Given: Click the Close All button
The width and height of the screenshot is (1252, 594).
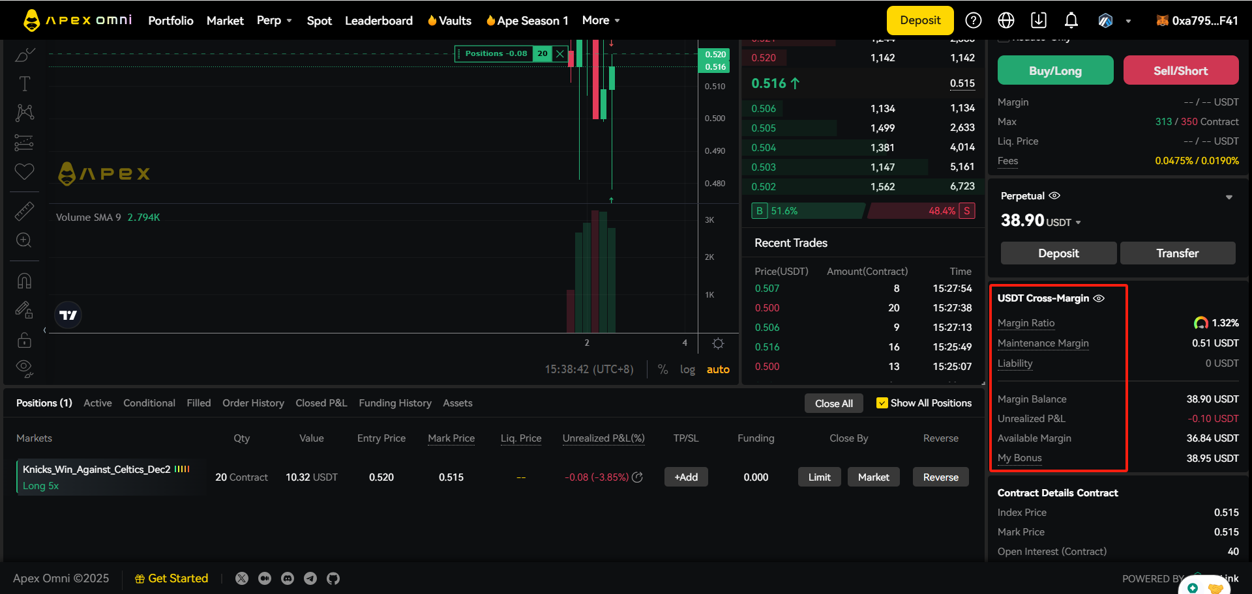Looking at the screenshot, I should pyautogui.click(x=833, y=403).
